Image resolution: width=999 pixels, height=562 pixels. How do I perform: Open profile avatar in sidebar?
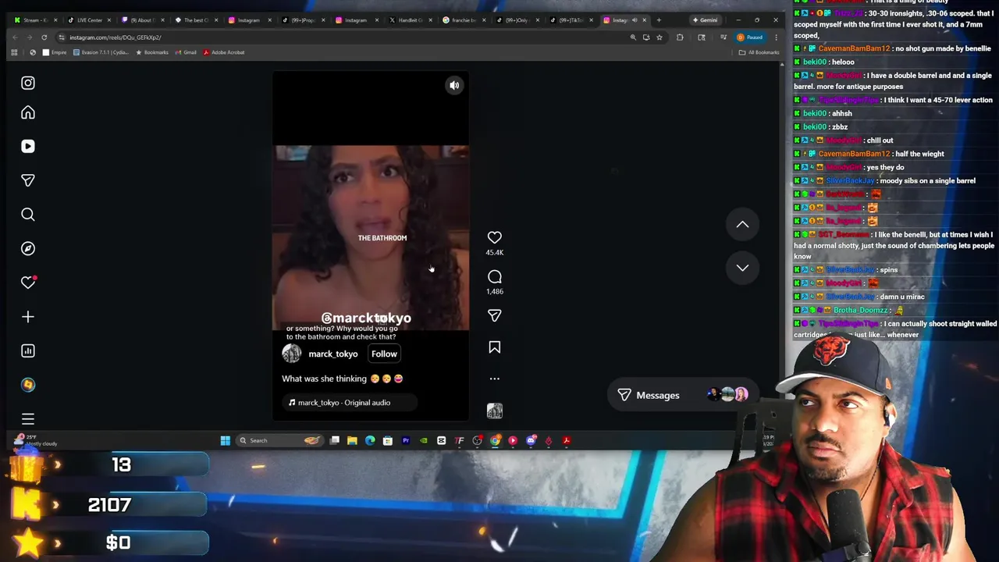tap(28, 385)
